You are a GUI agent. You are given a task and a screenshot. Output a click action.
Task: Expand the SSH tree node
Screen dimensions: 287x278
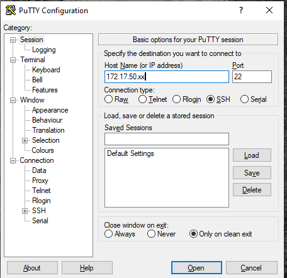coord(25,211)
